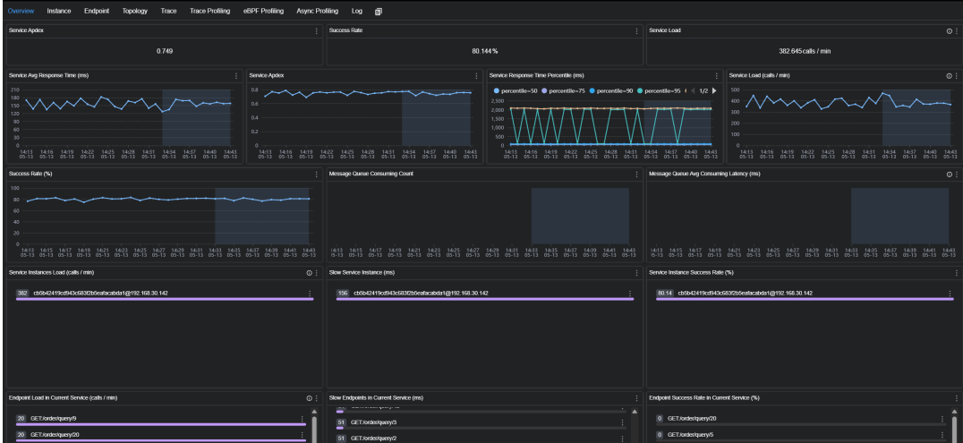Click instance name in Slow Service Instance panel
This screenshot has height=443, width=963.
[421, 293]
